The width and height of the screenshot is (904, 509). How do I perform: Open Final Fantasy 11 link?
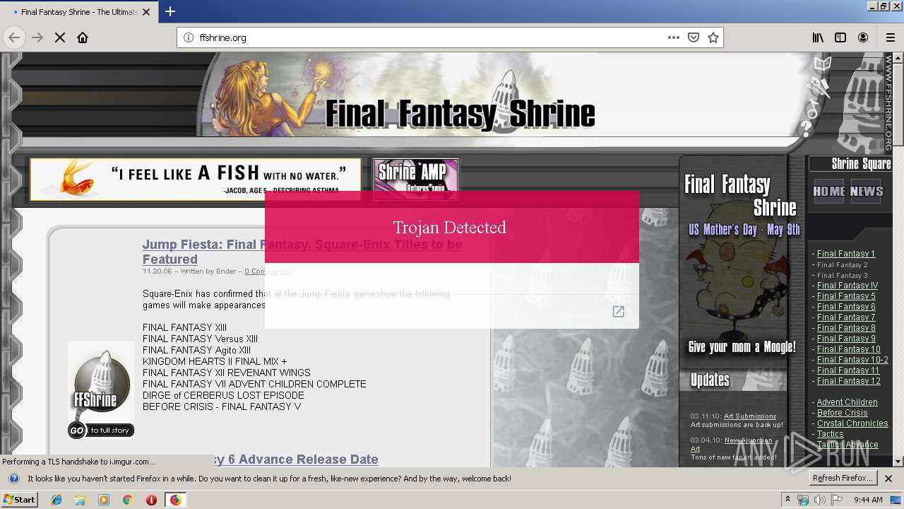848,370
